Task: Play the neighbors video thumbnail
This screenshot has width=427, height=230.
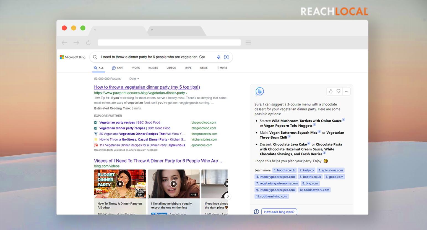Action: (x=174, y=184)
